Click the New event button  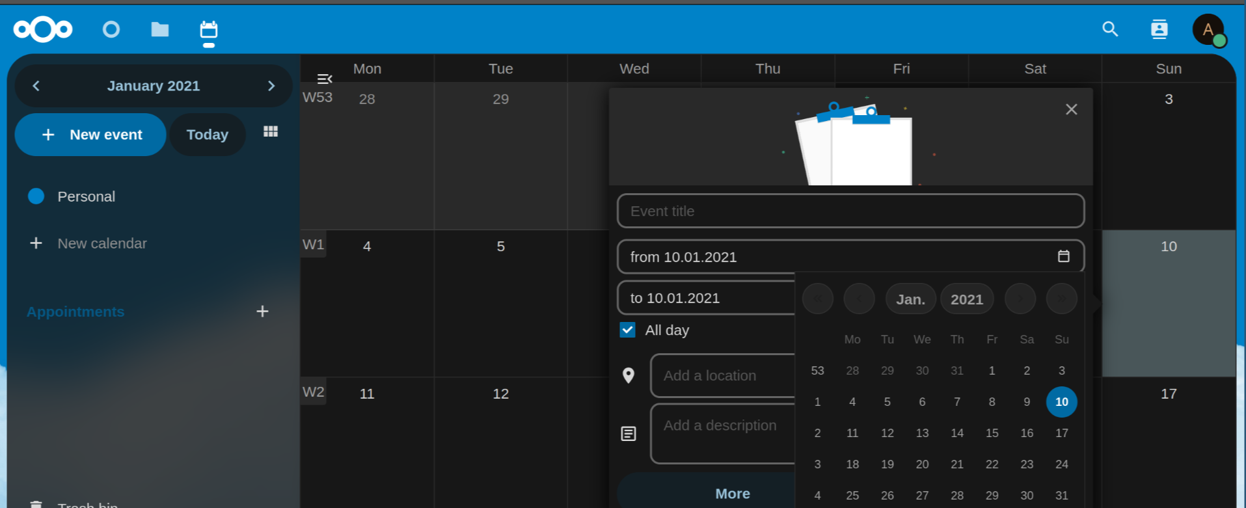tap(90, 135)
